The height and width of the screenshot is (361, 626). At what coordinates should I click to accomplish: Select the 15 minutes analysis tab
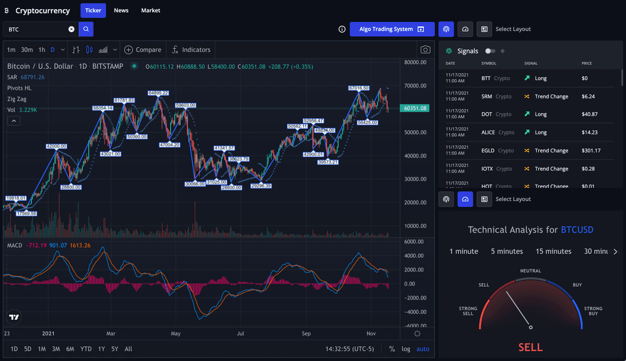(x=553, y=251)
